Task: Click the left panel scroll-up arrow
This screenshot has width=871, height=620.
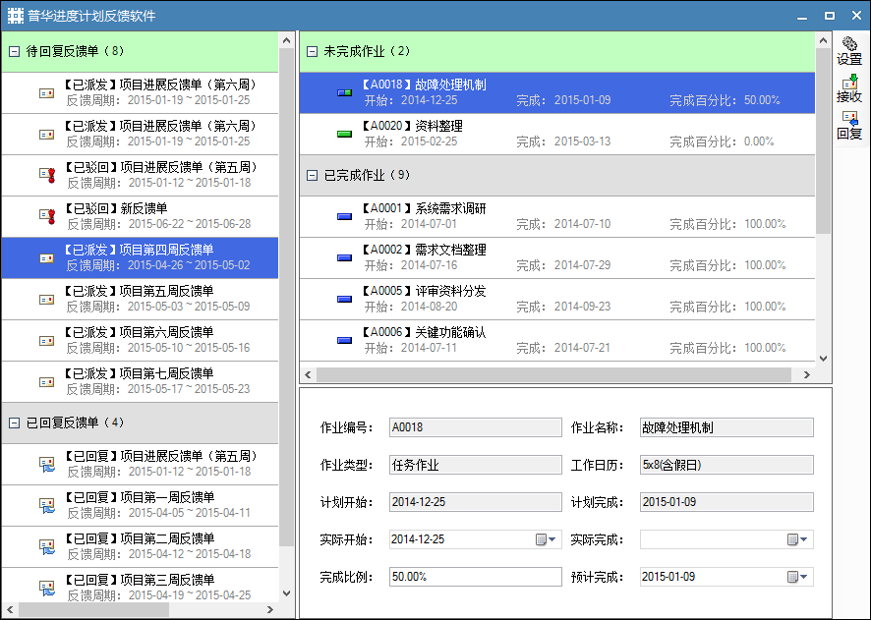Action: click(x=287, y=40)
